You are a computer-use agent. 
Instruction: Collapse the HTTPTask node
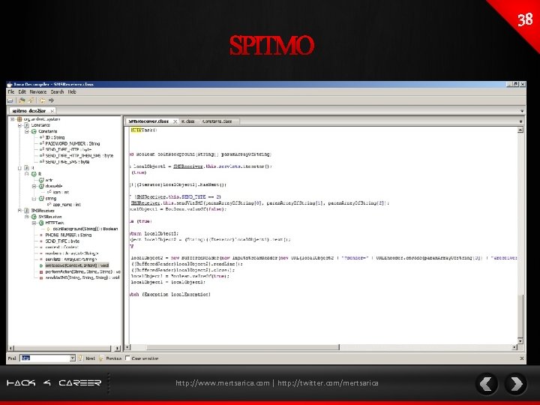click(34, 223)
